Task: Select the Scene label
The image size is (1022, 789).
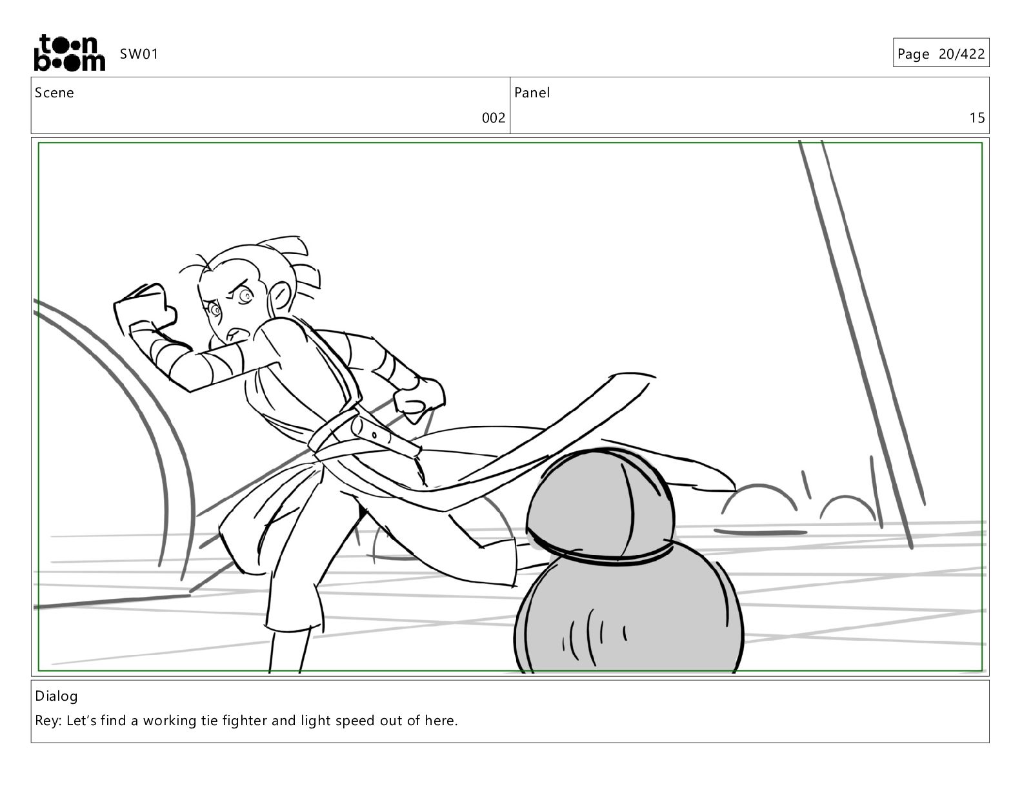Action: tap(54, 93)
